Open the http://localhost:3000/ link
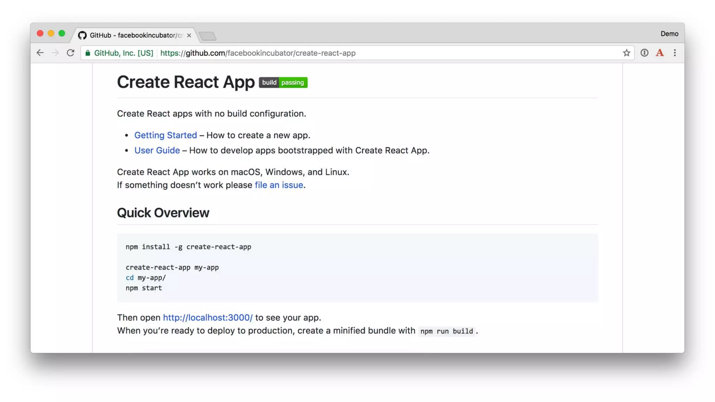 click(207, 318)
